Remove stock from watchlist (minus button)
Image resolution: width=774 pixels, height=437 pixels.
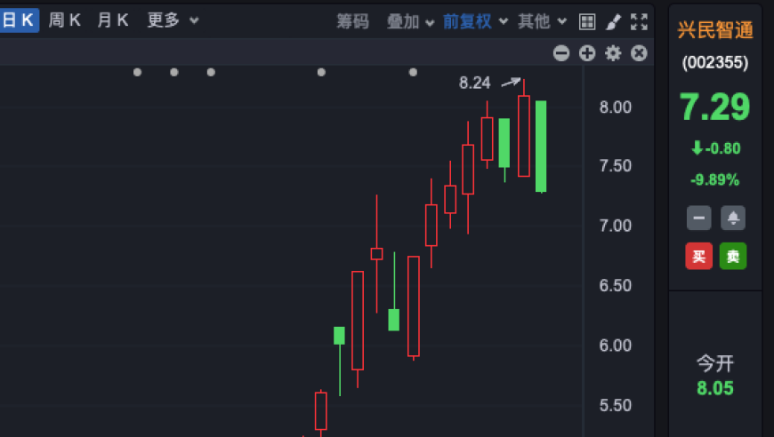698,218
